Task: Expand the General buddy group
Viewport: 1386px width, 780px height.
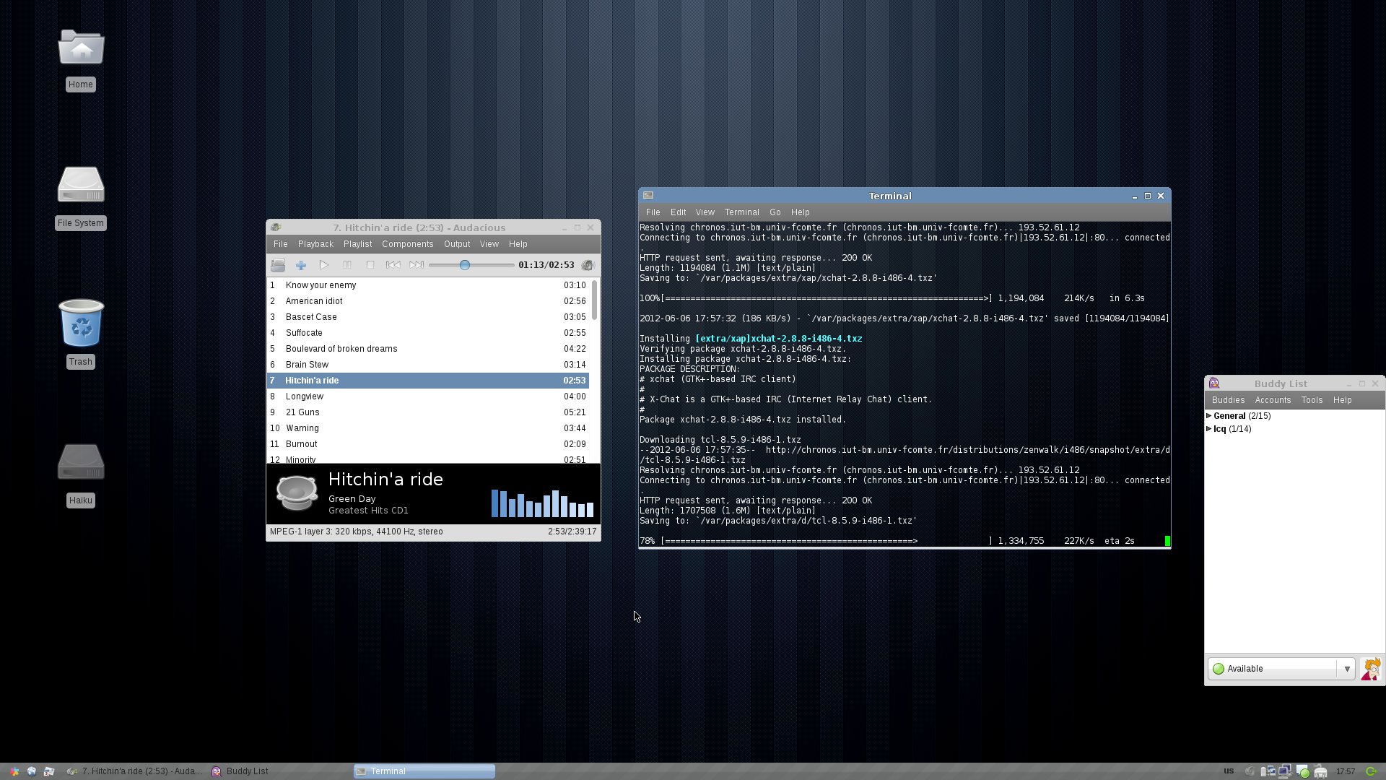Action: 1209,416
